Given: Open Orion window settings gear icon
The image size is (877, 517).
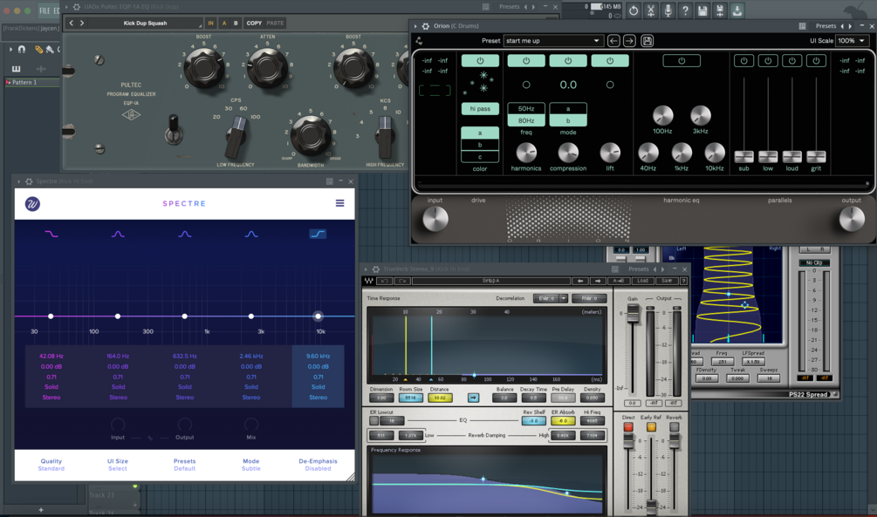Looking at the screenshot, I should click(426, 25).
